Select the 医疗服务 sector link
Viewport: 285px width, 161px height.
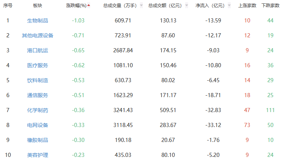(x=38, y=65)
